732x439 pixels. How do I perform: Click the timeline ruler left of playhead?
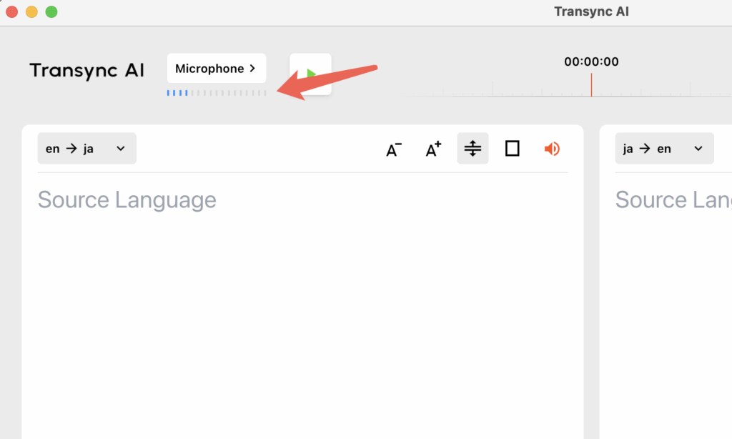coord(515,90)
